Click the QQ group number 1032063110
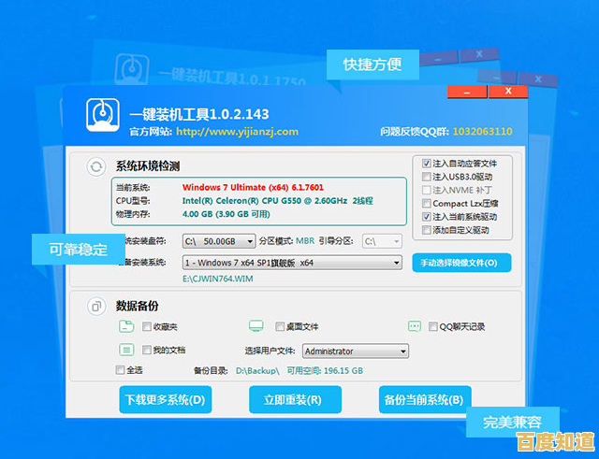This screenshot has width=599, height=459. pyautogui.click(x=483, y=132)
